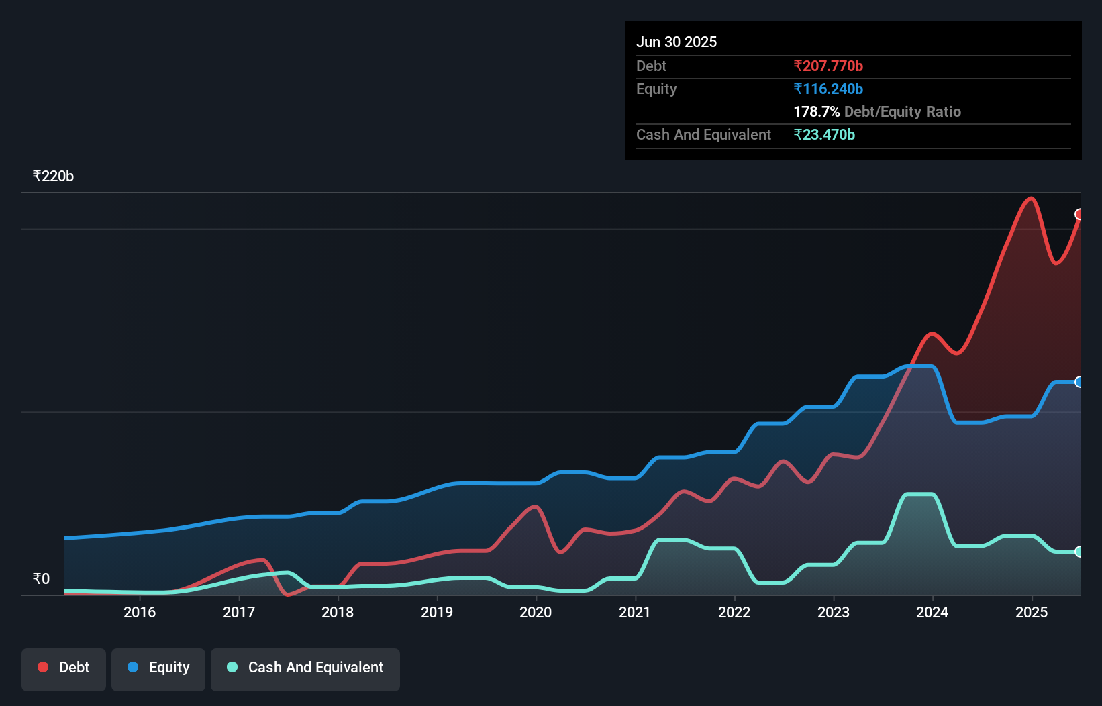This screenshot has width=1102, height=706.
Task: Click the ₹220b axis label
Action: (x=53, y=176)
